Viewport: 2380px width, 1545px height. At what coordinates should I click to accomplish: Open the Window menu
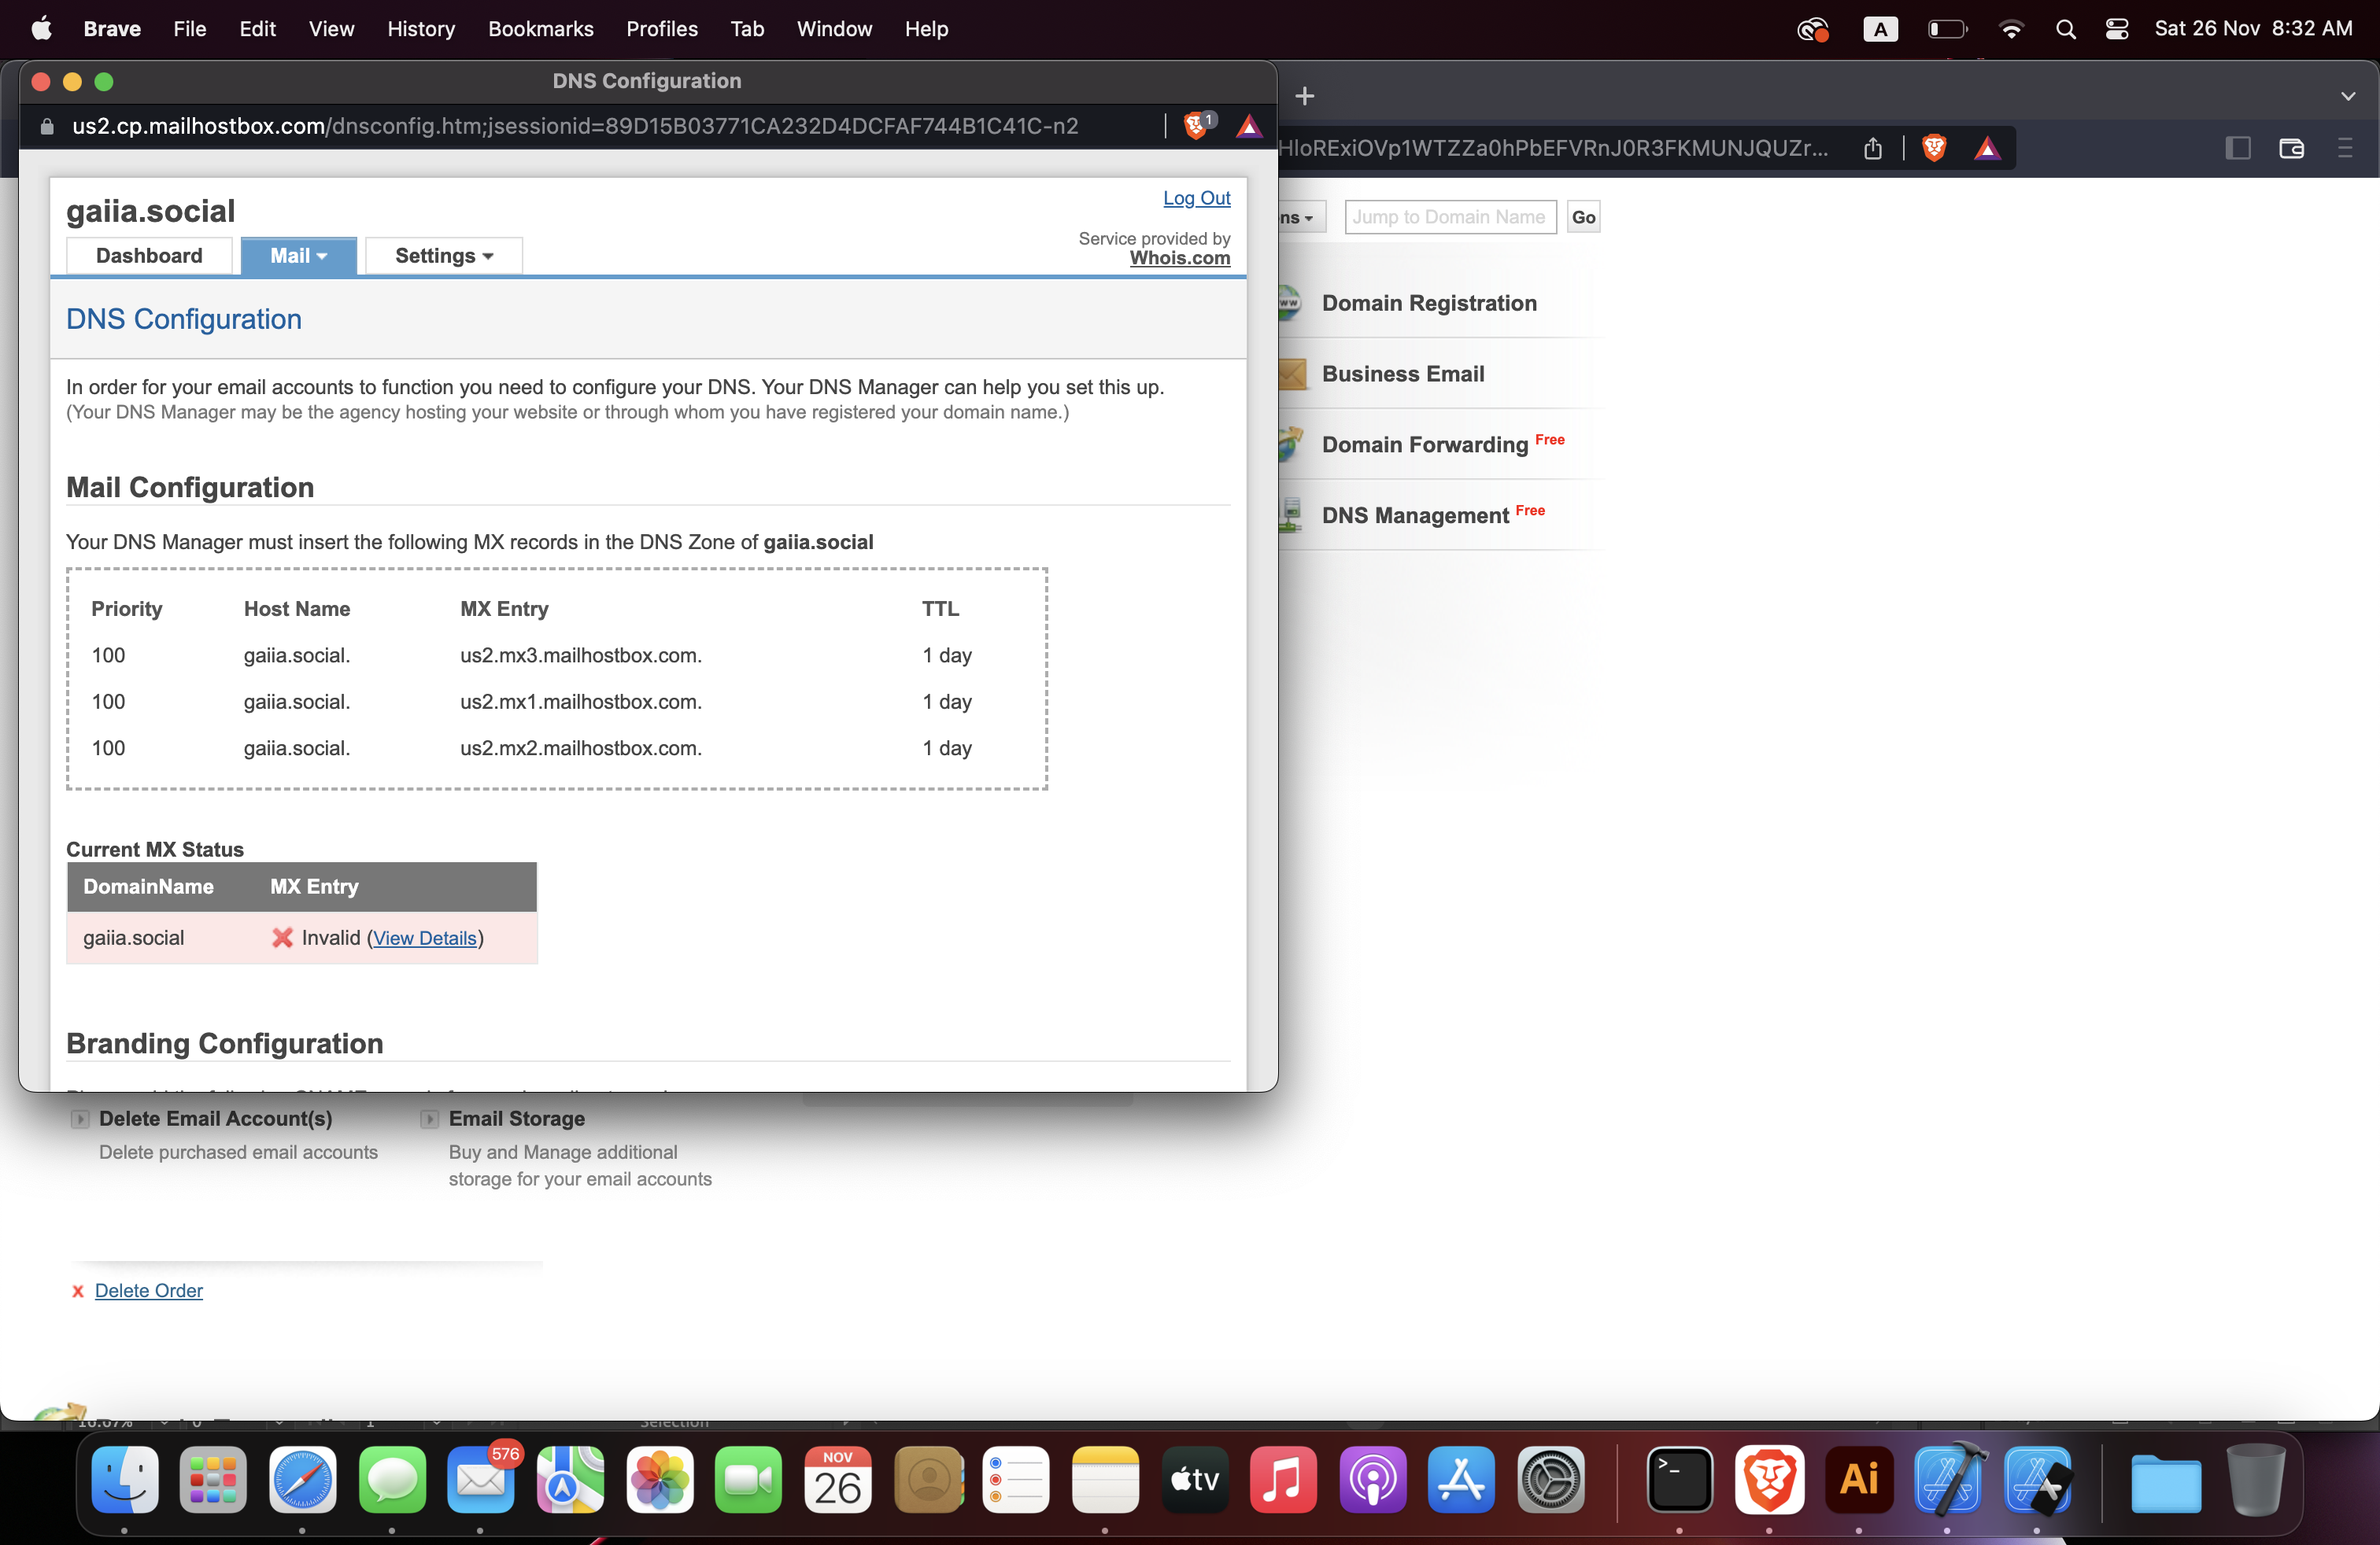coord(834,29)
